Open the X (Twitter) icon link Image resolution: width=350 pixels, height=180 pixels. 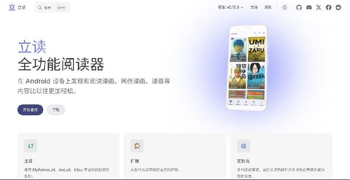pos(319,7)
